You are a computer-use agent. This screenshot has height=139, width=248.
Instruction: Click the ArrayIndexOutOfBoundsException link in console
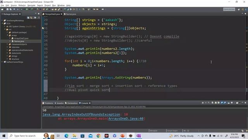(x=81, y=114)
